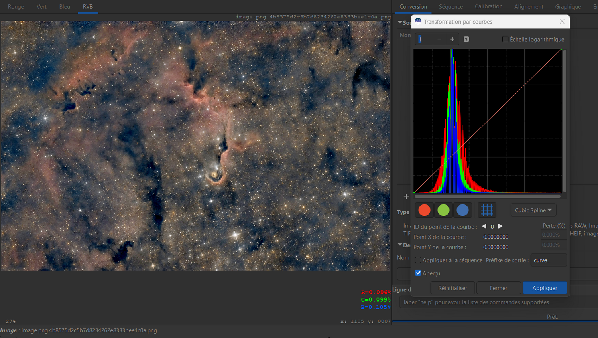
Task: Click the horizontal slider bar under histogram
Action: pyautogui.click(x=487, y=196)
